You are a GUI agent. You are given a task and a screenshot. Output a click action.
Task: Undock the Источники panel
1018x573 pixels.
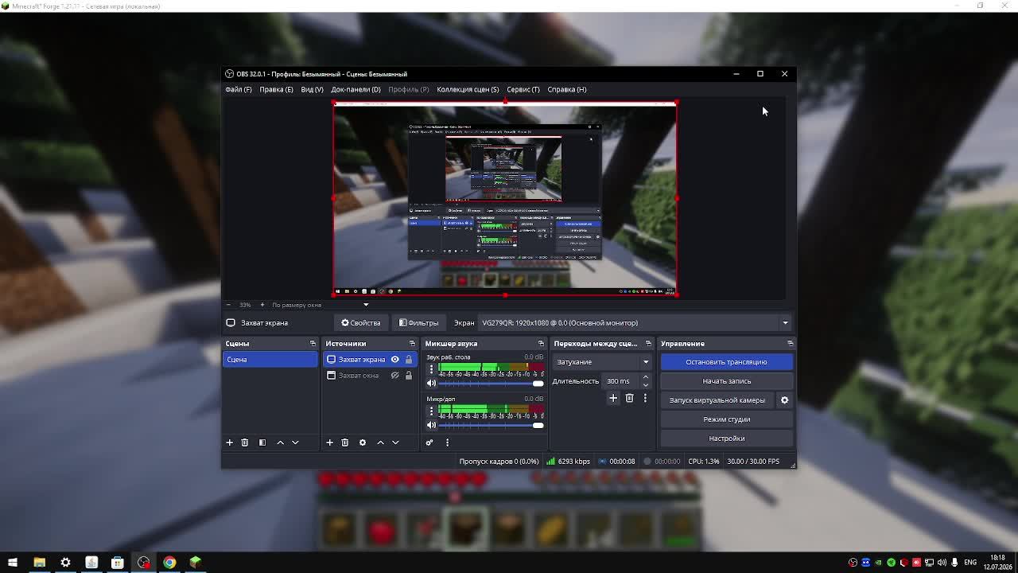[412, 344]
